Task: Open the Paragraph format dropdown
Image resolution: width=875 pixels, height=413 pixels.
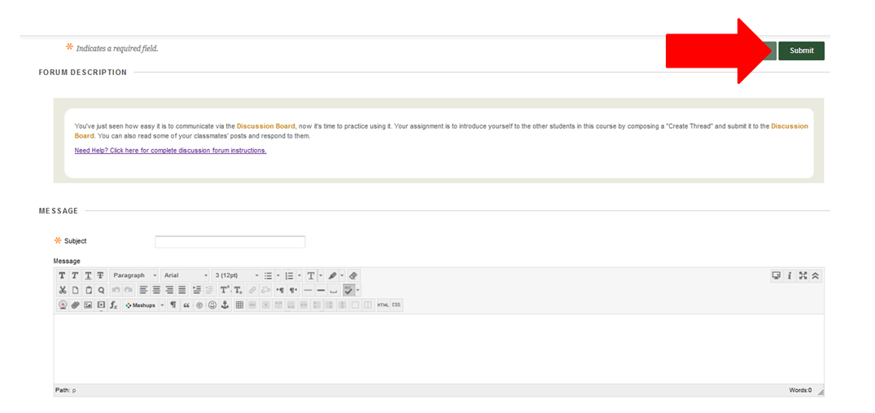Action: tap(134, 275)
